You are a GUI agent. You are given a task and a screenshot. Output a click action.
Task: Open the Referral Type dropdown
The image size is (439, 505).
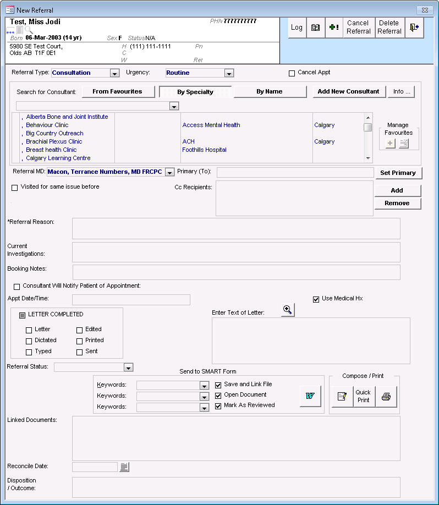114,73
